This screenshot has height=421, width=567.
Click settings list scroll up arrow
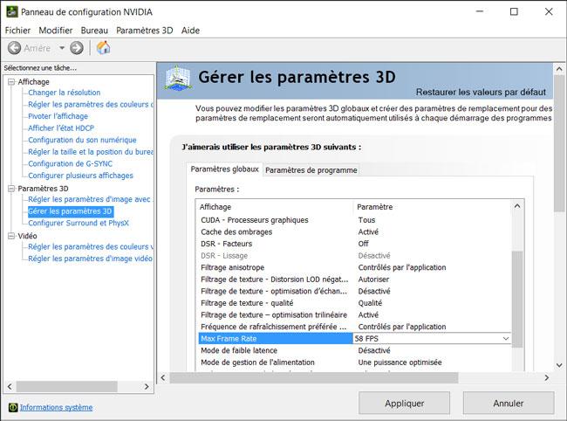click(517, 206)
